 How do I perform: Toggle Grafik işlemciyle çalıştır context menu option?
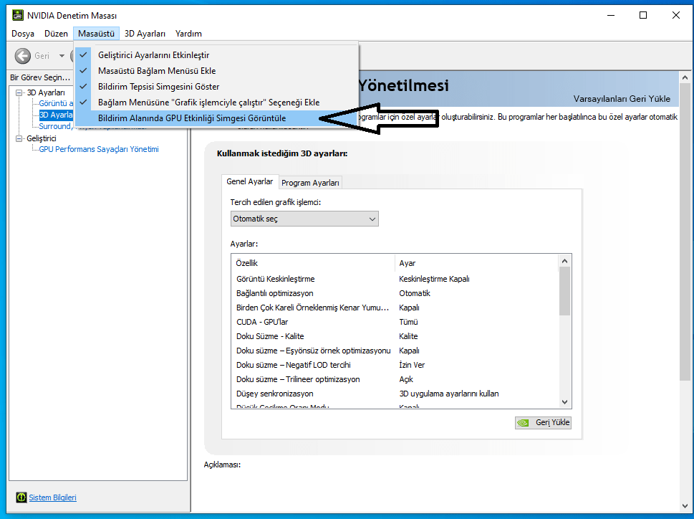tap(216, 103)
